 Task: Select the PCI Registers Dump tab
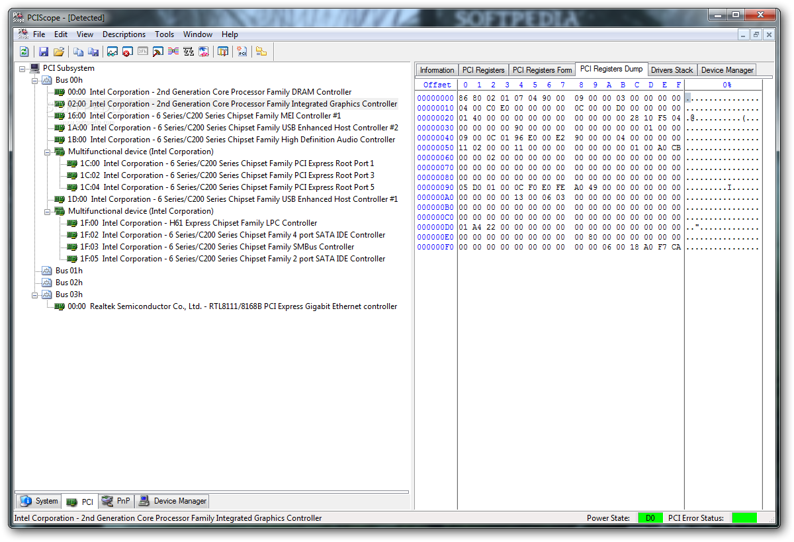point(611,69)
